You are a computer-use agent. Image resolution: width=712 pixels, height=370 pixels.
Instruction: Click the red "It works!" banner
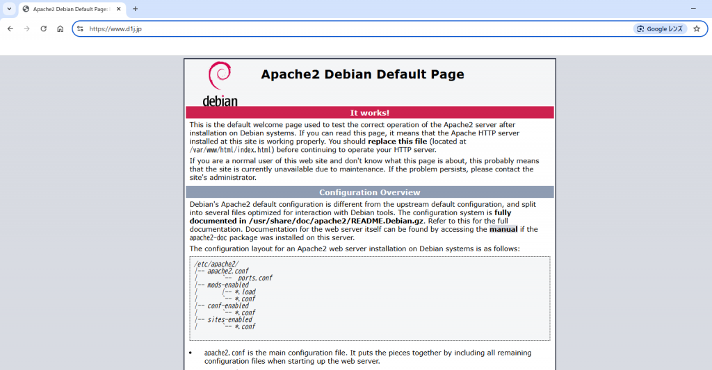369,112
